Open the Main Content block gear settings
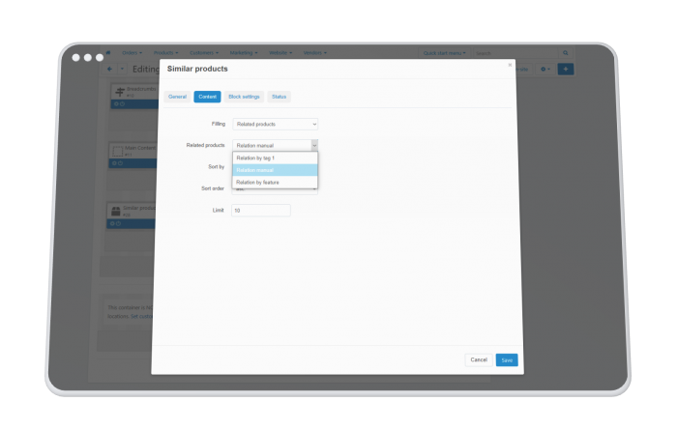This screenshot has width=677, height=430. click(x=114, y=163)
